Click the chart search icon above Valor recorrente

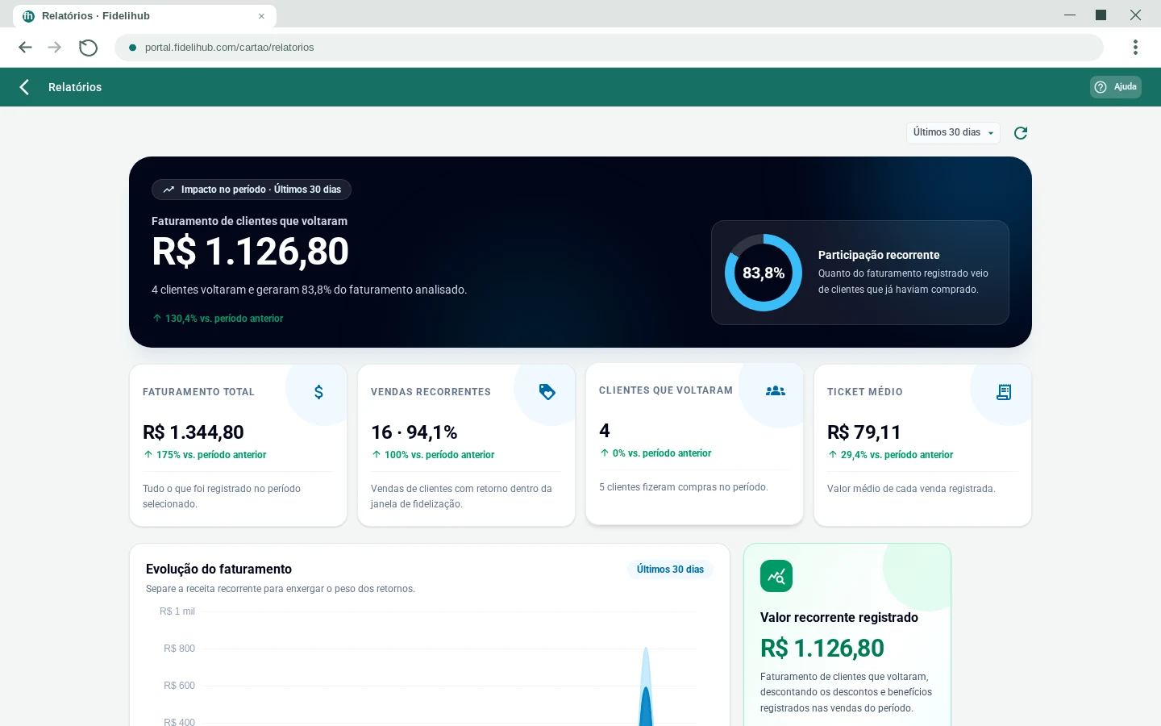pos(776,576)
